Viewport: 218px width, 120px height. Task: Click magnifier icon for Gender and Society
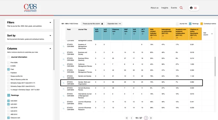[63, 77]
